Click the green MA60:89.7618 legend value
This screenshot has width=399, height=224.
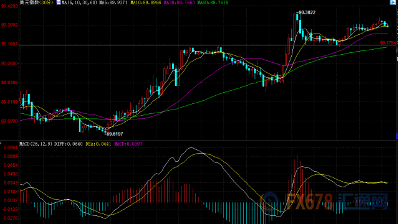[x=213, y=2]
